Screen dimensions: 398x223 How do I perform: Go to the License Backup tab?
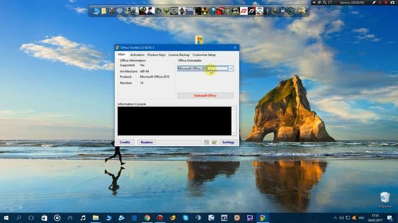(x=178, y=55)
